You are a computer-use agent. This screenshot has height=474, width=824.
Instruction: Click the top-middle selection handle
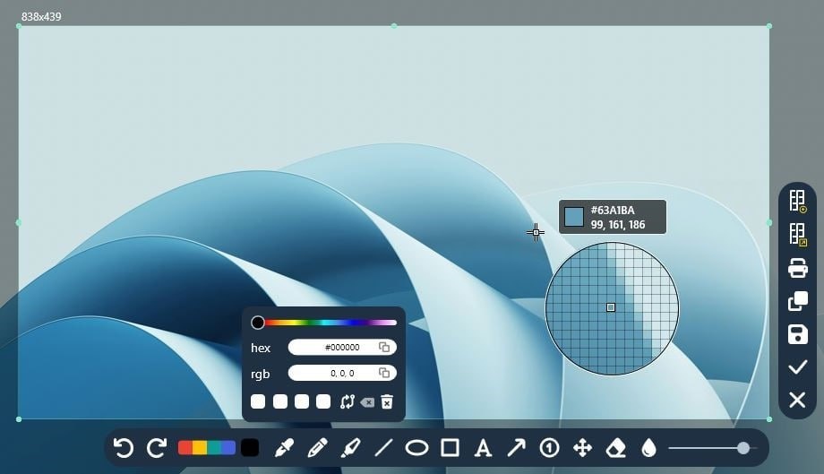(x=394, y=26)
